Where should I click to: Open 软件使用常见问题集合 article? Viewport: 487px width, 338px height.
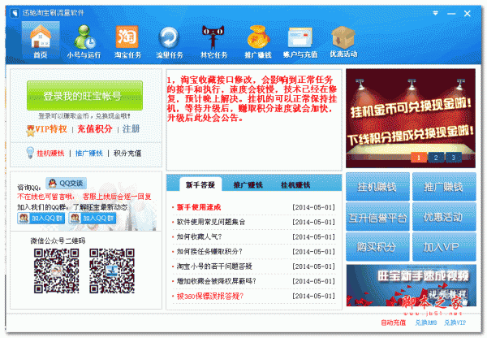click(x=211, y=222)
